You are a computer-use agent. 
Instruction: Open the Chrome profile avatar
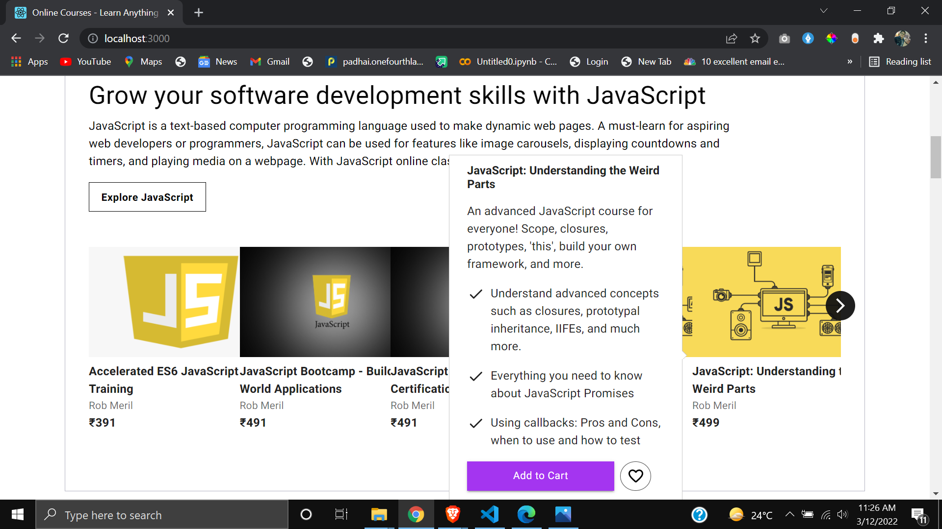click(x=902, y=38)
